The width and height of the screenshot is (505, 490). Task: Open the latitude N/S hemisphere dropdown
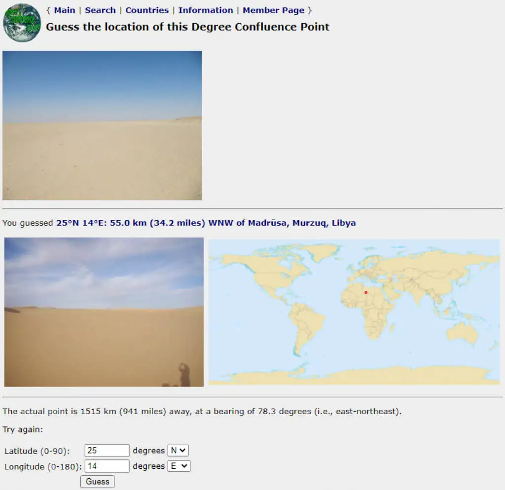point(179,451)
